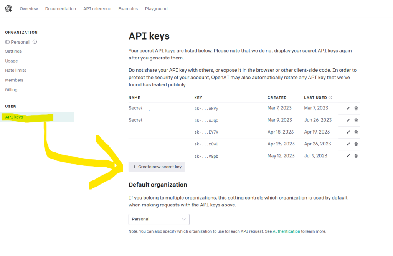
Task: Click the key value sk-...EY7V
Action: coord(206,132)
